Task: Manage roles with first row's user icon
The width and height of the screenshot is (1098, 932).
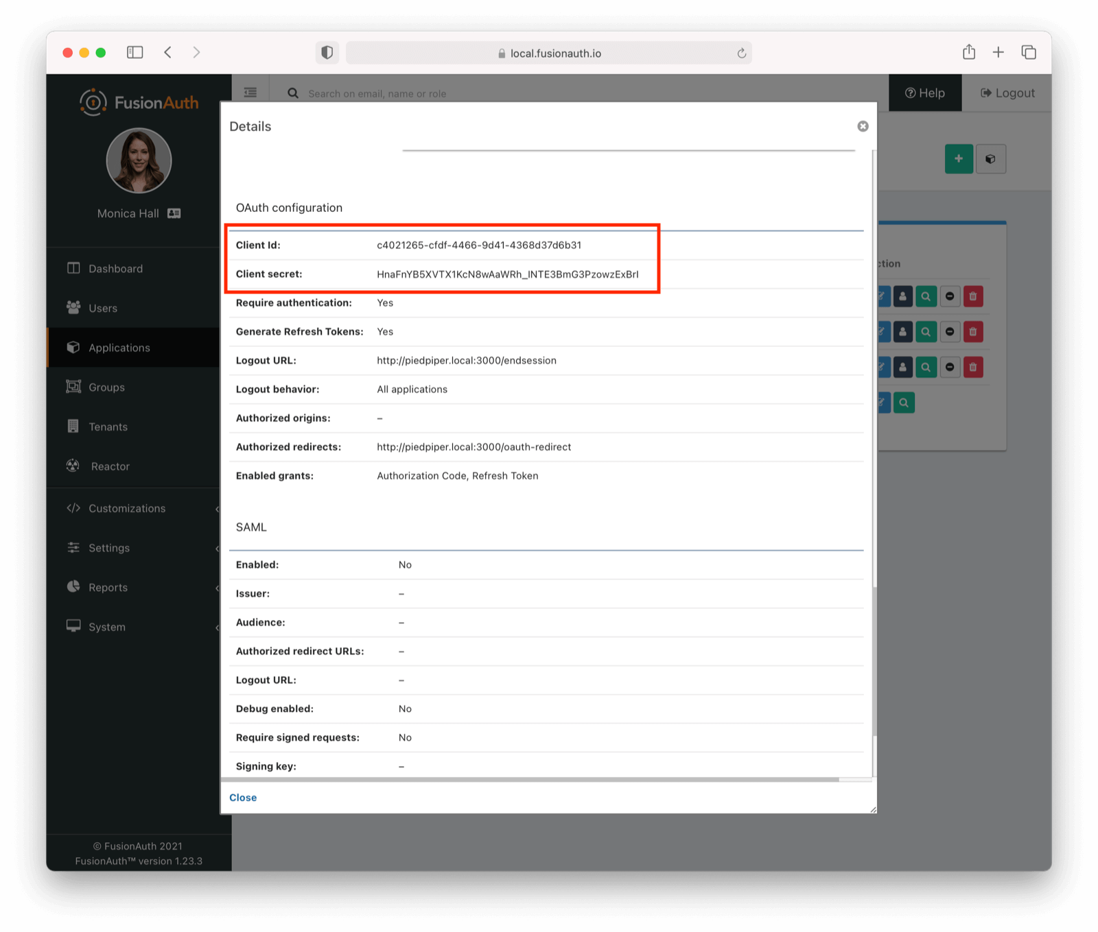Action: [x=902, y=296]
